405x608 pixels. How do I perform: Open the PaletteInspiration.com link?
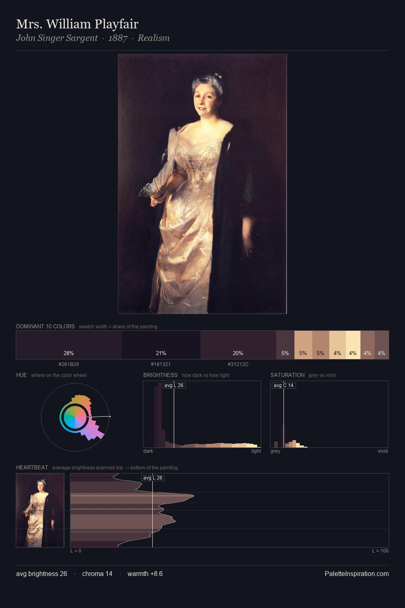(x=357, y=574)
